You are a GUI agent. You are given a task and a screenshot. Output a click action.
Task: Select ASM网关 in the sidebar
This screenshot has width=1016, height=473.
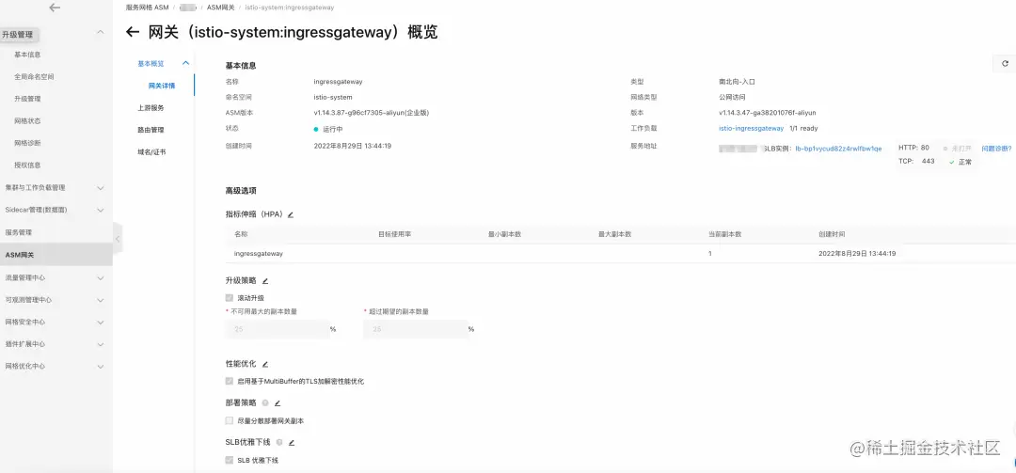[56, 255]
